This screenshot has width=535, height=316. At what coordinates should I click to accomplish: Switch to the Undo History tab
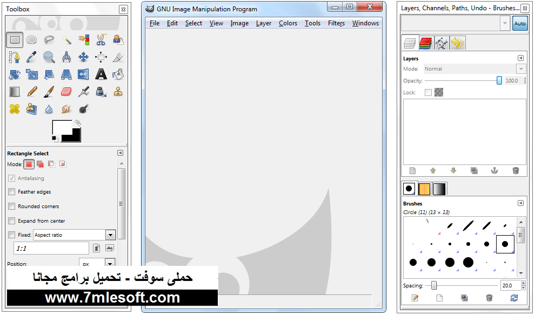458,43
